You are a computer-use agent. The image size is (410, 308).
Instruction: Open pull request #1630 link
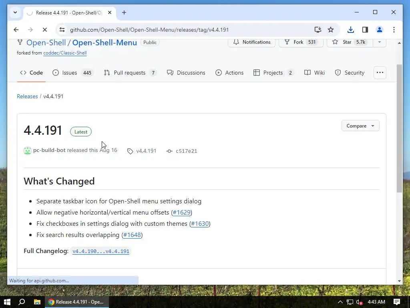coord(200,224)
